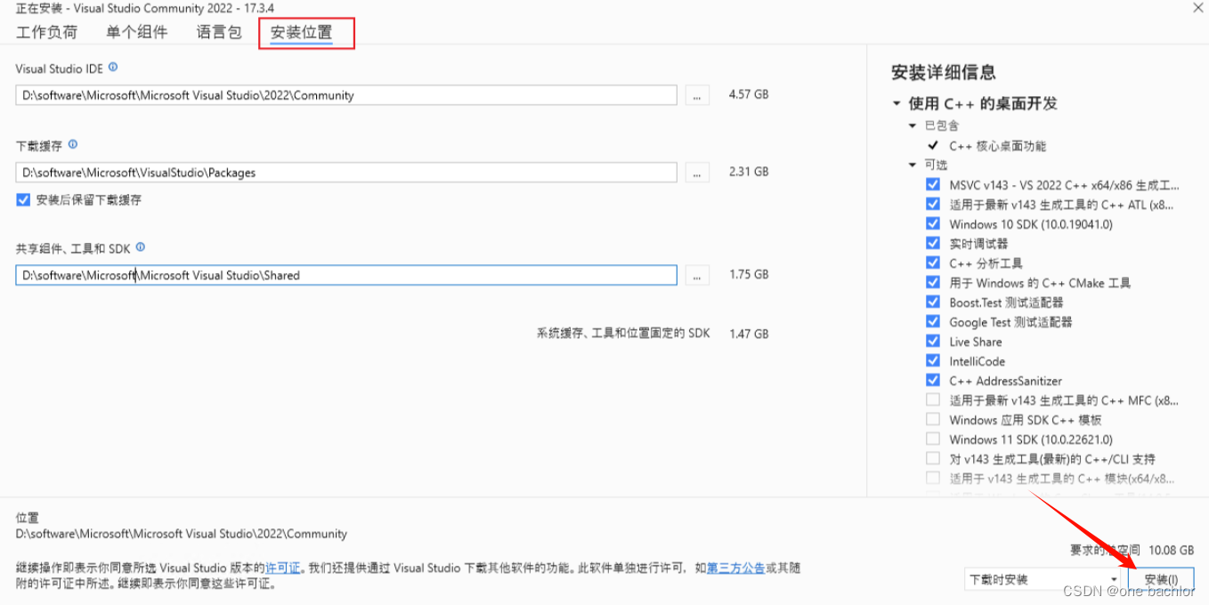Uncheck 用于 Windows 的 C++ CMake 工具

(932, 283)
